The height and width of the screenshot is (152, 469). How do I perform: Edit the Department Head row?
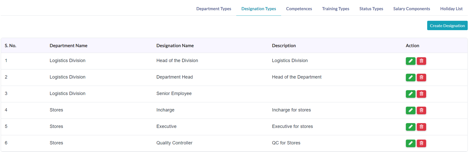point(410,78)
